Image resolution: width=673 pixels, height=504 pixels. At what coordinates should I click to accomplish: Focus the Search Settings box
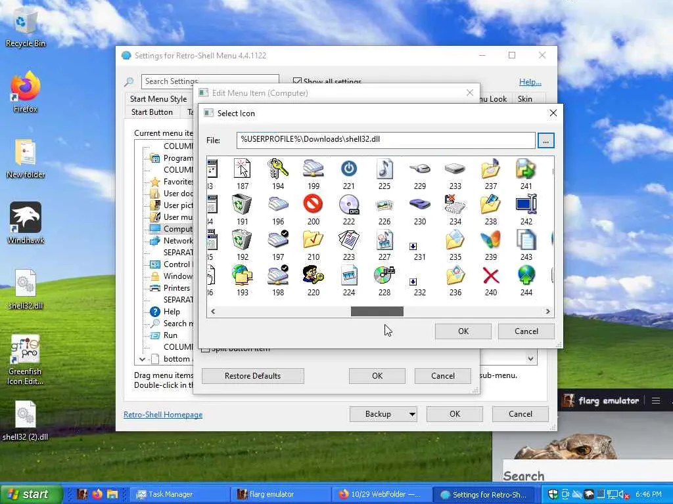point(210,81)
